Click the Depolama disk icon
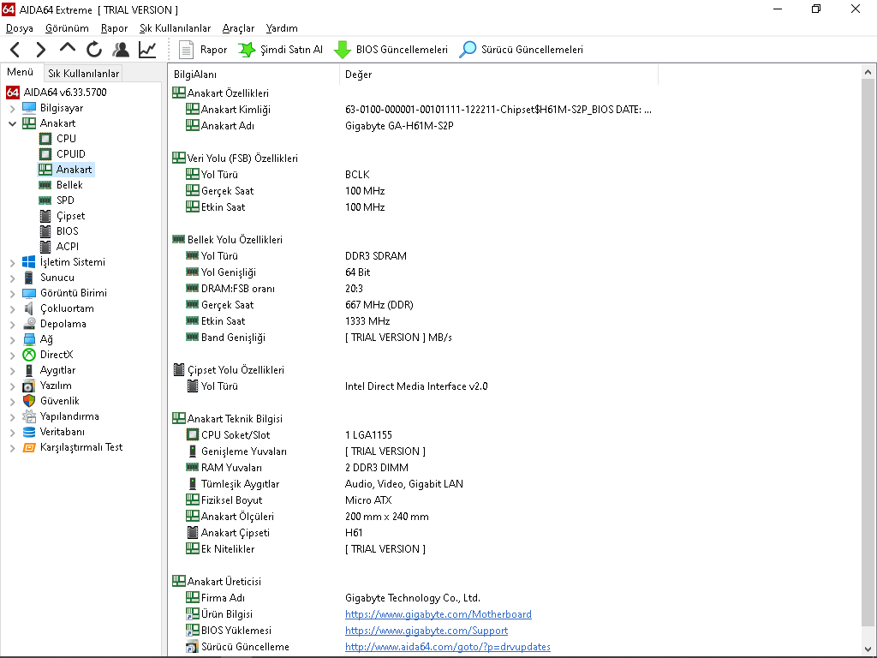The height and width of the screenshot is (658, 877). click(29, 323)
